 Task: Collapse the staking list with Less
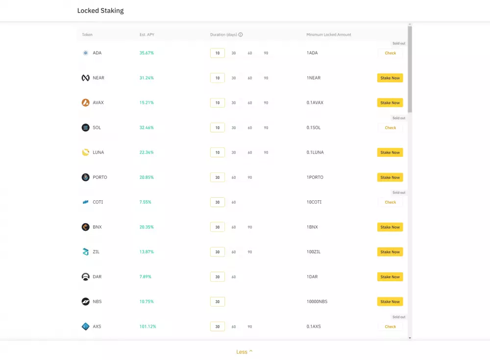pyautogui.click(x=244, y=352)
